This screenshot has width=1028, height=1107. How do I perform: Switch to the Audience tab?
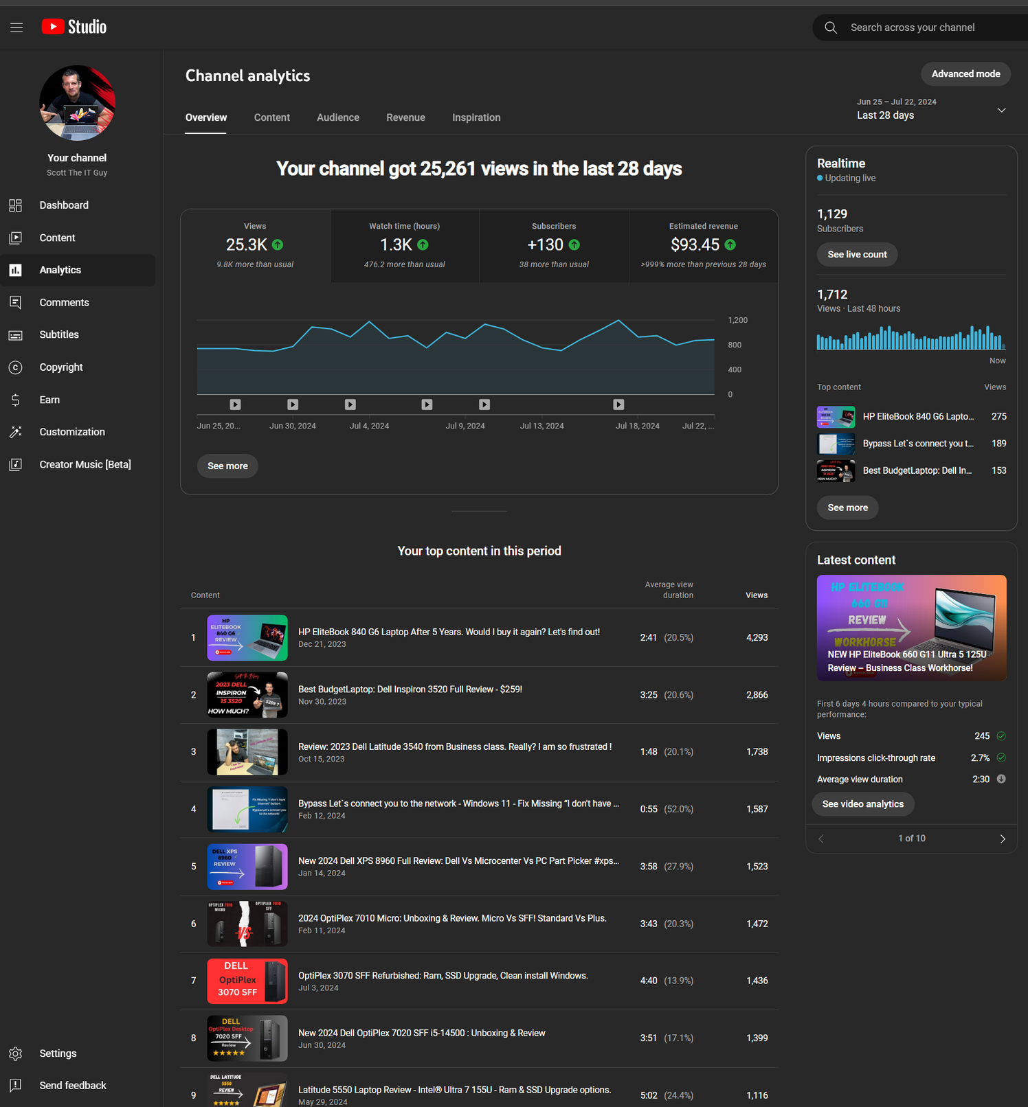338,117
